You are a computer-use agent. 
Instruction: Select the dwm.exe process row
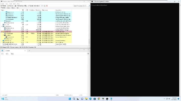36,30
